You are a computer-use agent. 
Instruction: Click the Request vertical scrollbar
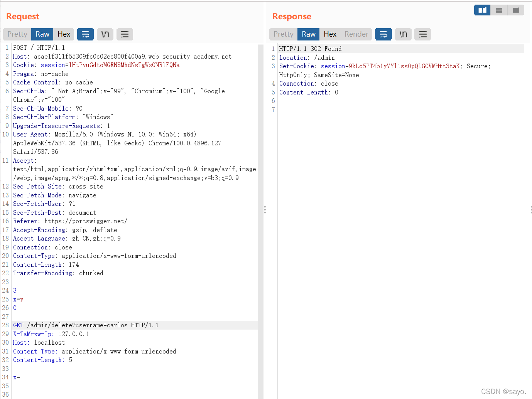[x=260, y=221]
